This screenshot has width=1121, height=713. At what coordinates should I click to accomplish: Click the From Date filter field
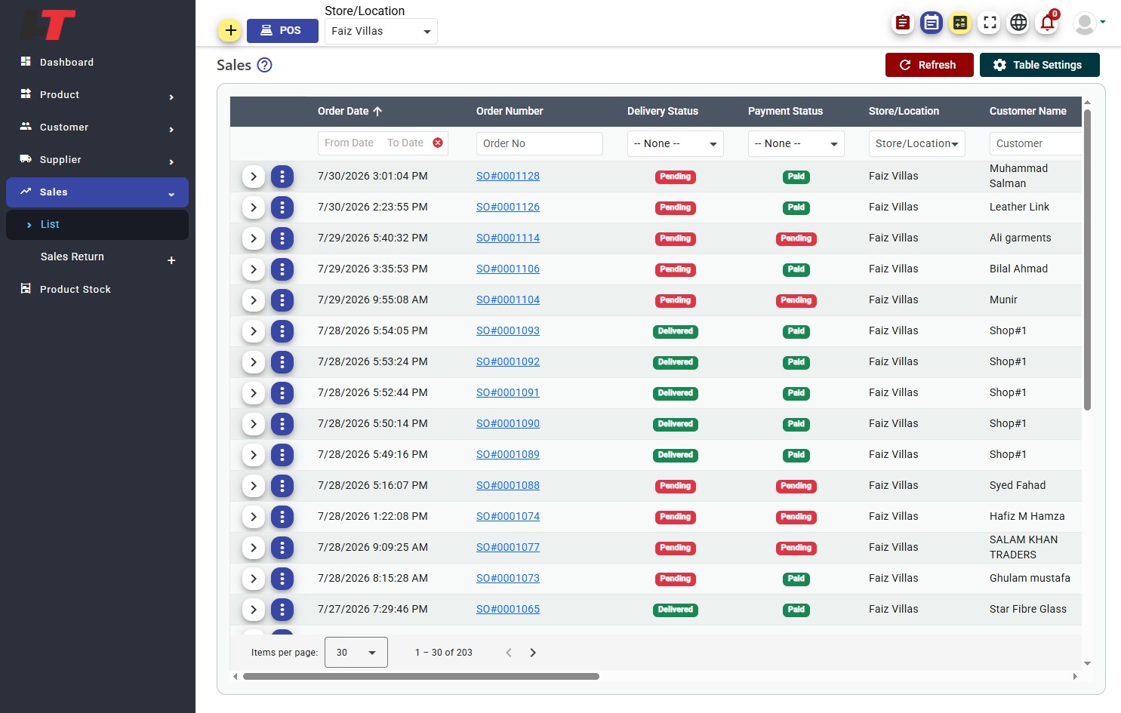349,143
